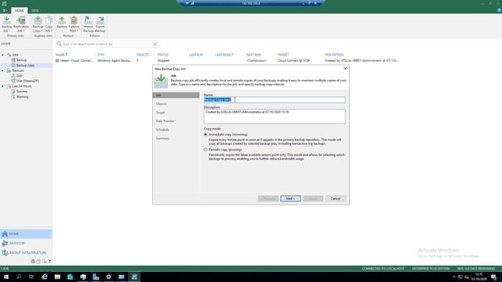The width and height of the screenshot is (502, 282).
Task: Select Success under Last 24 Hours
Action: pyautogui.click(x=22, y=92)
